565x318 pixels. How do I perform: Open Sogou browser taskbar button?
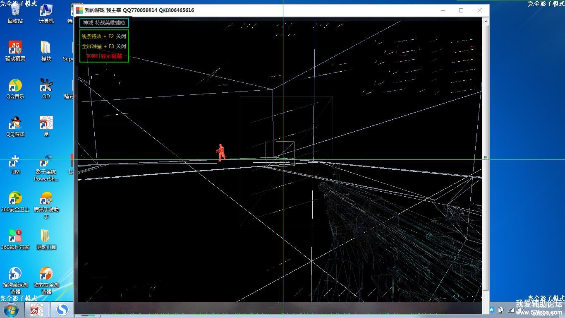(x=62, y=310)
